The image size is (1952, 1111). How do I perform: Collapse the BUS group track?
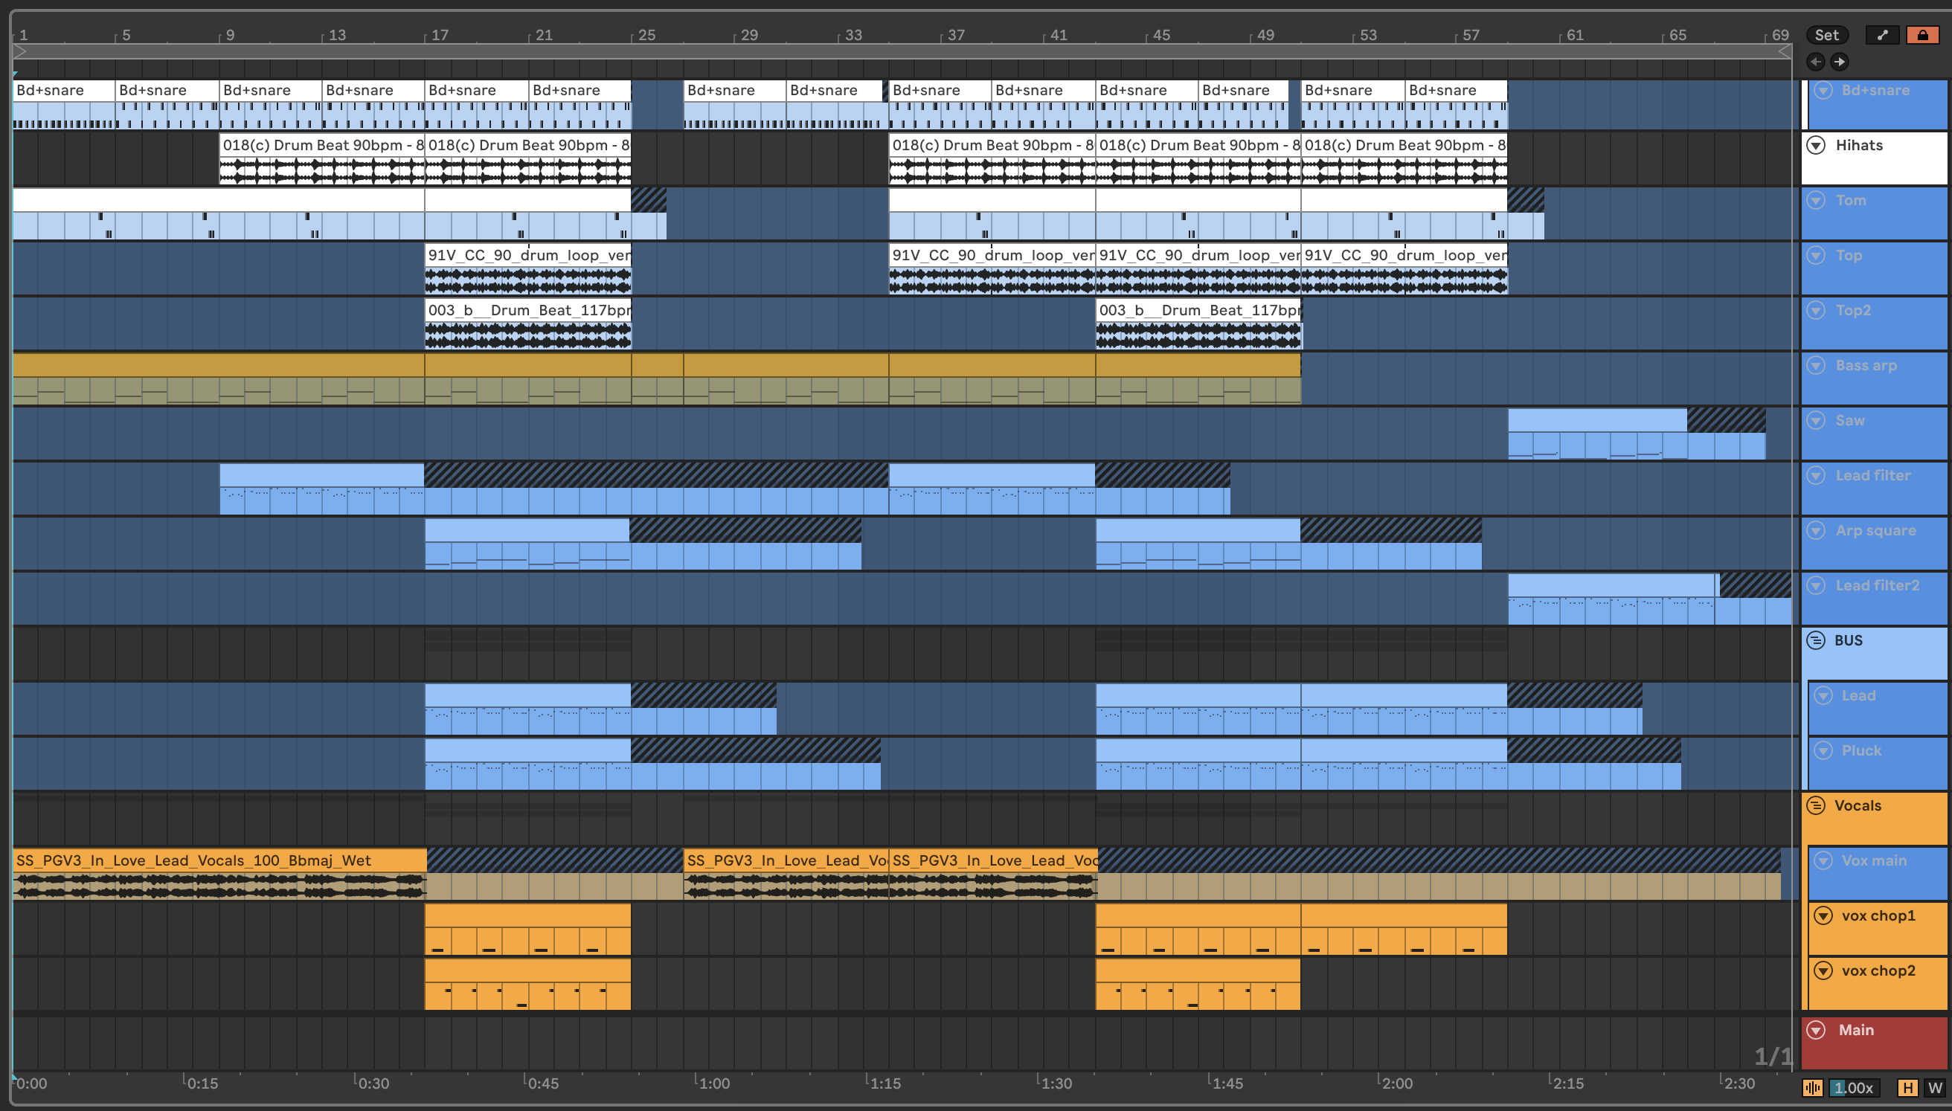click(x=1816, y=640)
